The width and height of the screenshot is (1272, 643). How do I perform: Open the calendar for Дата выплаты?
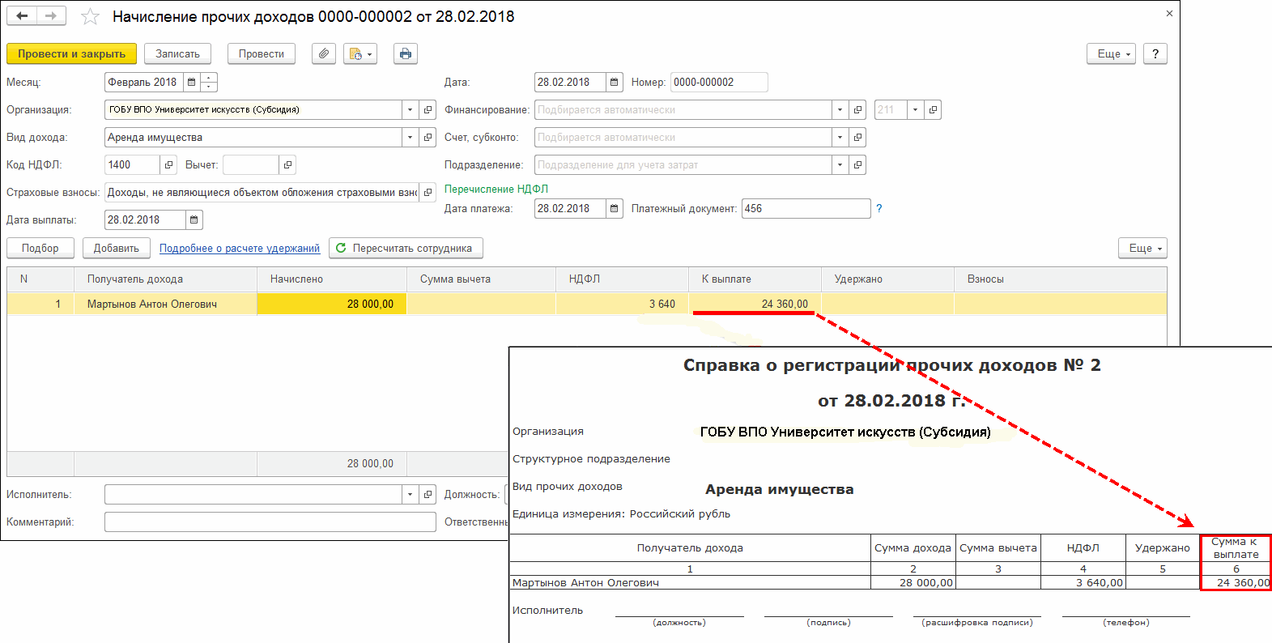(194, 219)
